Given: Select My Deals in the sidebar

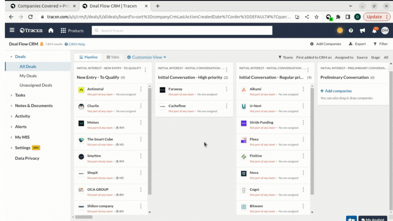Looking at the screenshot, I should (28, 76).
